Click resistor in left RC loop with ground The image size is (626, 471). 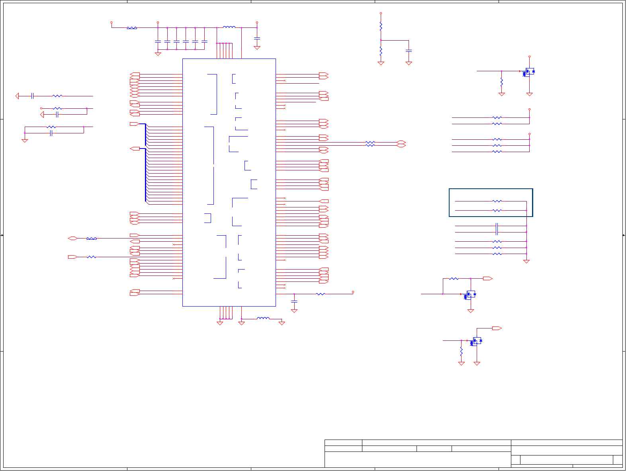click(51, 127)
